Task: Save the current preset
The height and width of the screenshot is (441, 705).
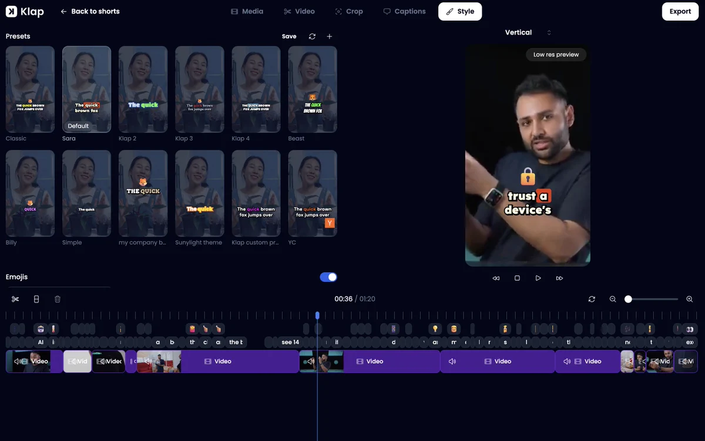Action: (x=289, y=36)
